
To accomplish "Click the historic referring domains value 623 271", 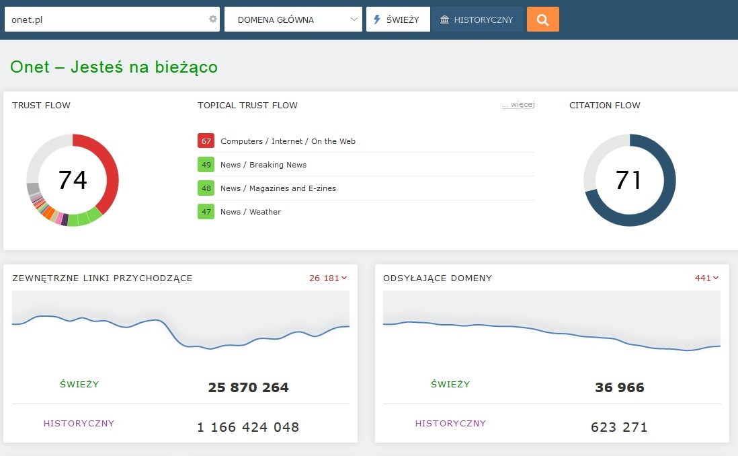I will 620,427.
